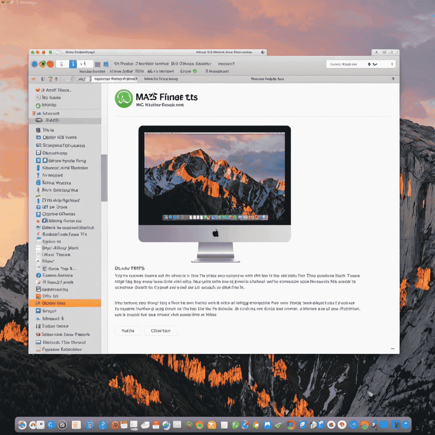Toggle the pill switch in the gray "TRAKE" row
435x435 pixels.
click(39, 120)
